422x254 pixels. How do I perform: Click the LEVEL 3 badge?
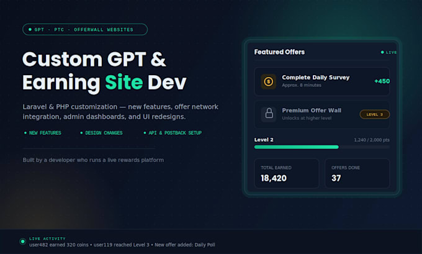[x=374, y=114]
